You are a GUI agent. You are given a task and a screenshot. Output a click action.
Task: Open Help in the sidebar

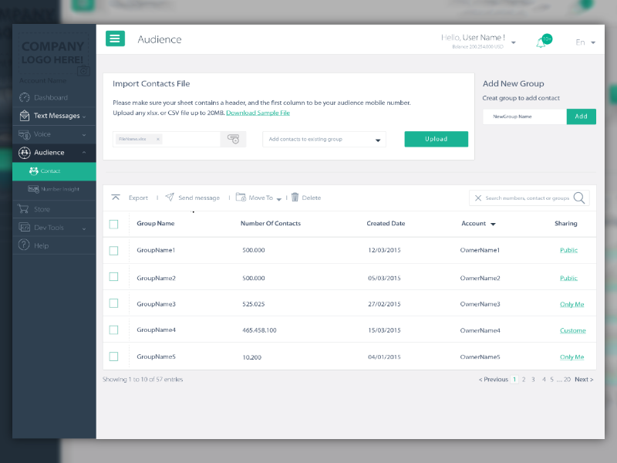click(54, 245)
